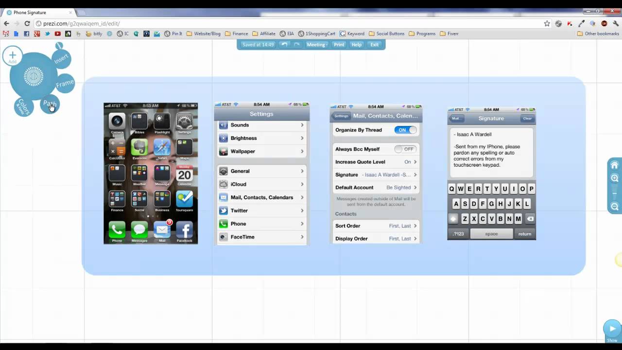Open the Keyword bookmark
622x350 pixels.
(x=352, y=34)
